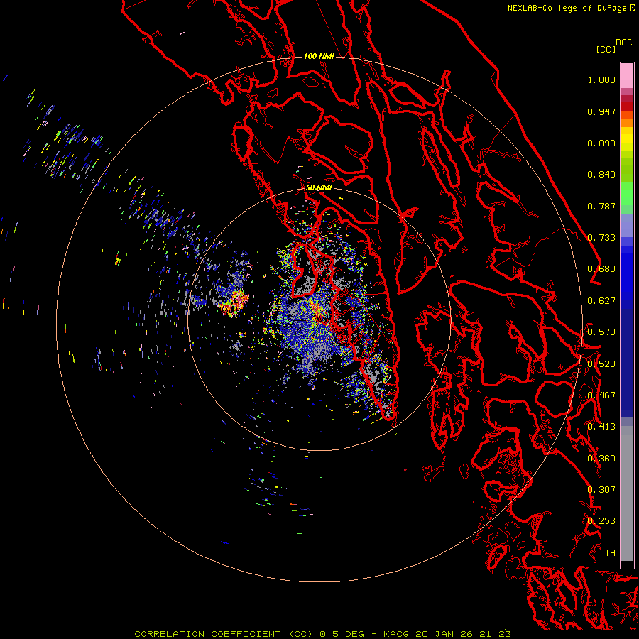Click the 0.680 color scale value

pos(601,269)
